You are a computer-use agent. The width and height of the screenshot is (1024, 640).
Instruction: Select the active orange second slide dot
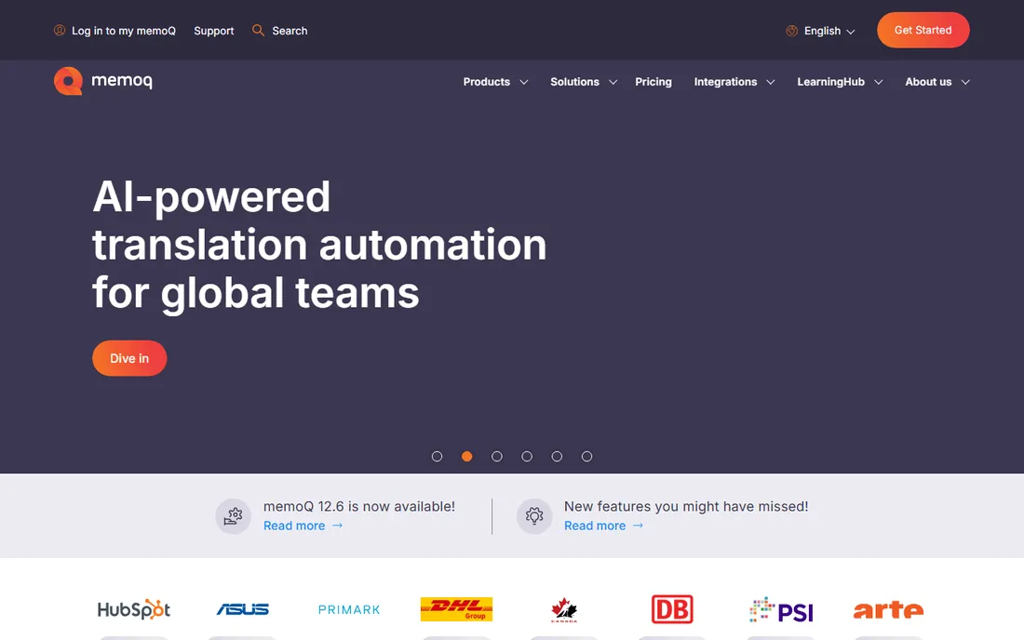pyautogui.click(x=467, y=457)
